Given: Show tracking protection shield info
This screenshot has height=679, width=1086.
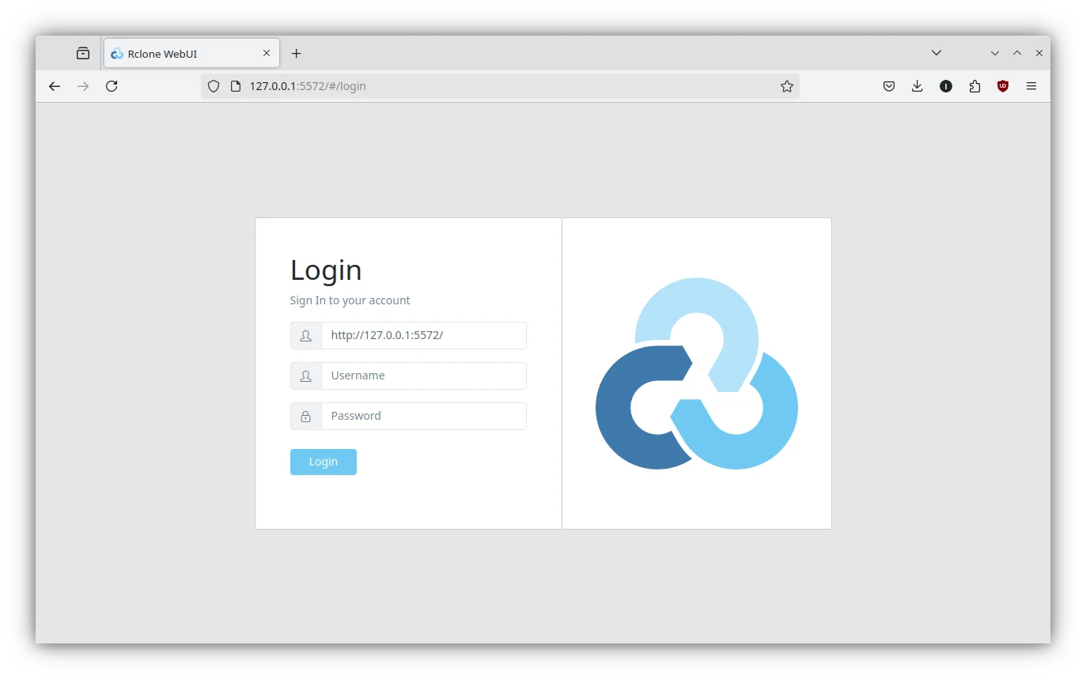Looking at the screenshot, I should (214, 86).
